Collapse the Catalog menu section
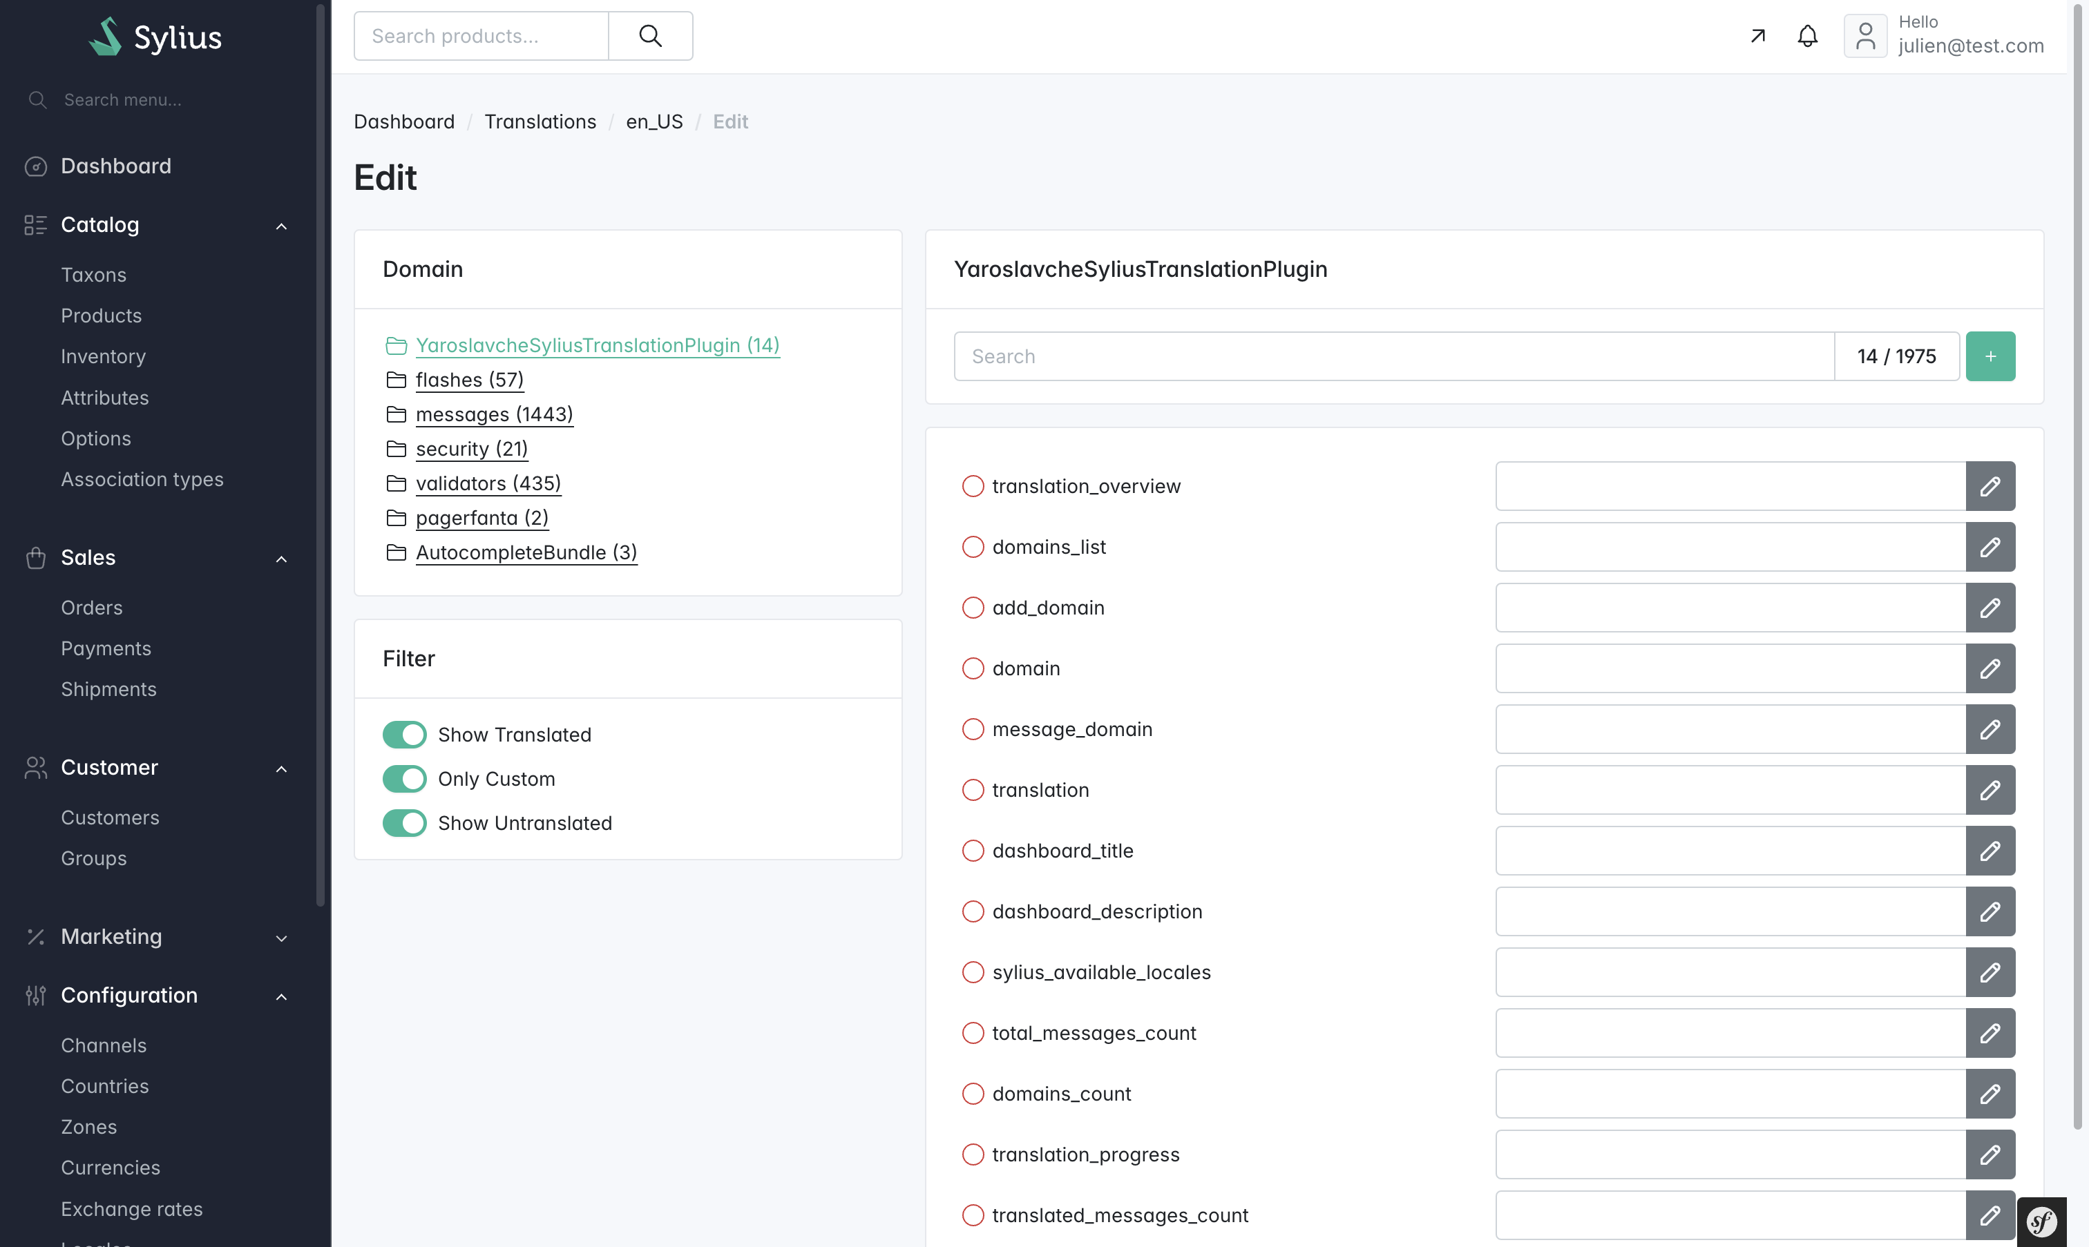Image resolution: width=2089 pixels, height=1247 pixels. click(282, 226)
